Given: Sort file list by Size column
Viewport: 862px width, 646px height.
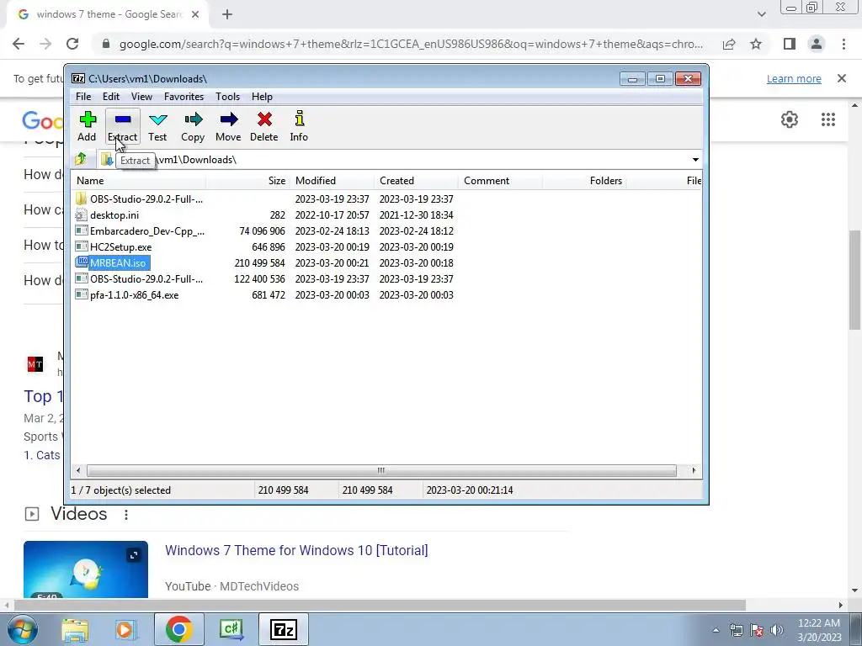Looking at the screenshot, I should tap(248, 181).
